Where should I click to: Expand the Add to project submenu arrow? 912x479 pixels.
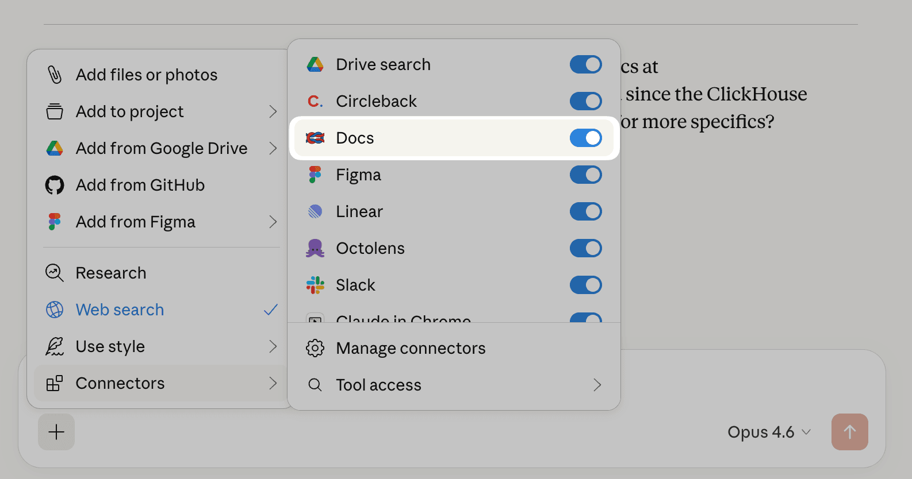(273, 111)
